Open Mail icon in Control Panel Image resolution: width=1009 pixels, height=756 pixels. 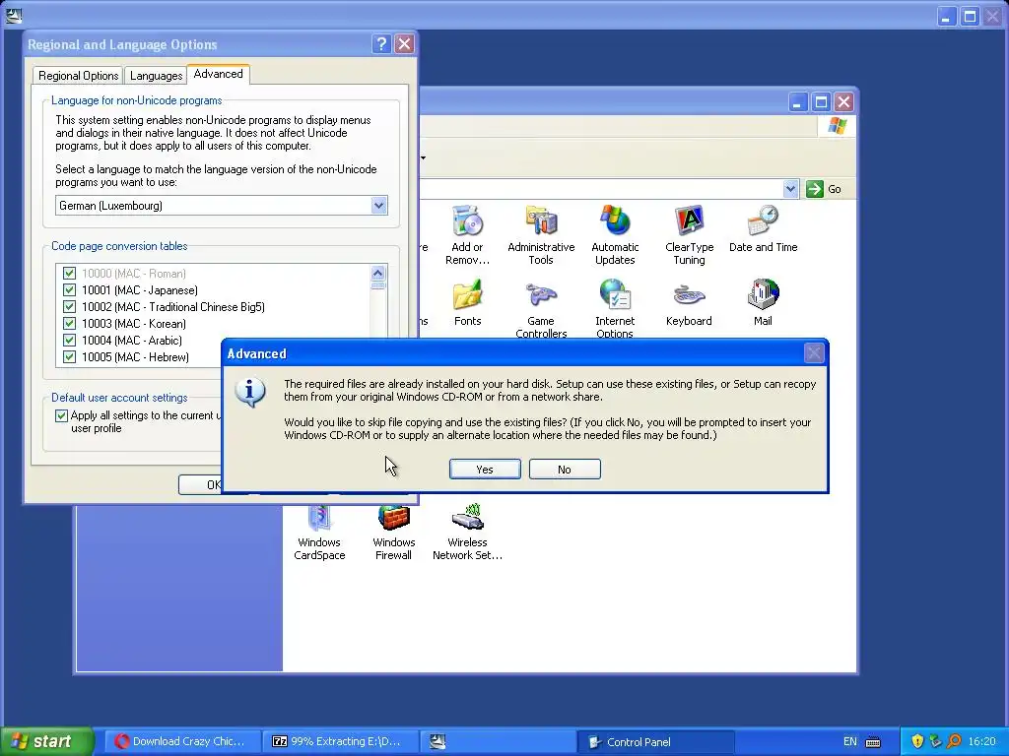pyautogui.click(x=764, y=303)
